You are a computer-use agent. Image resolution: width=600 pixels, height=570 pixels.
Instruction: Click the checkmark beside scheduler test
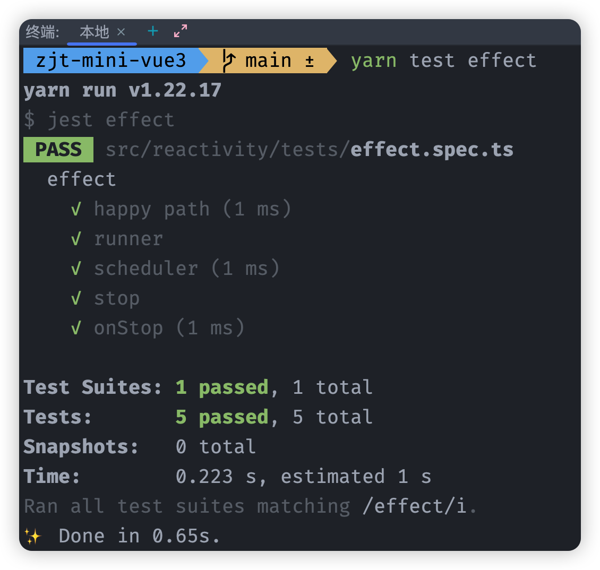[76, 269]
